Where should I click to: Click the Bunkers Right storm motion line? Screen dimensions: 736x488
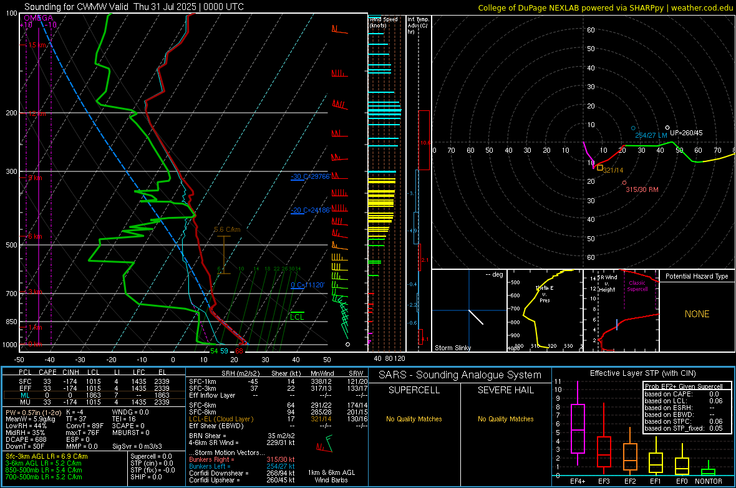(242, 459)
